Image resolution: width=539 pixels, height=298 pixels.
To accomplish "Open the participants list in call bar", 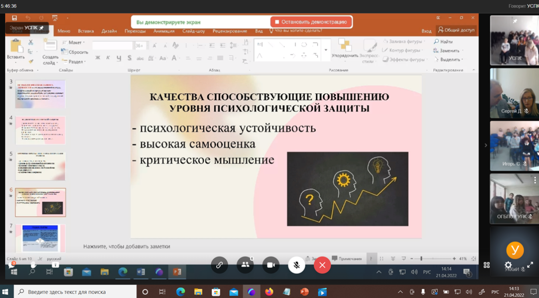I will 245,265.
